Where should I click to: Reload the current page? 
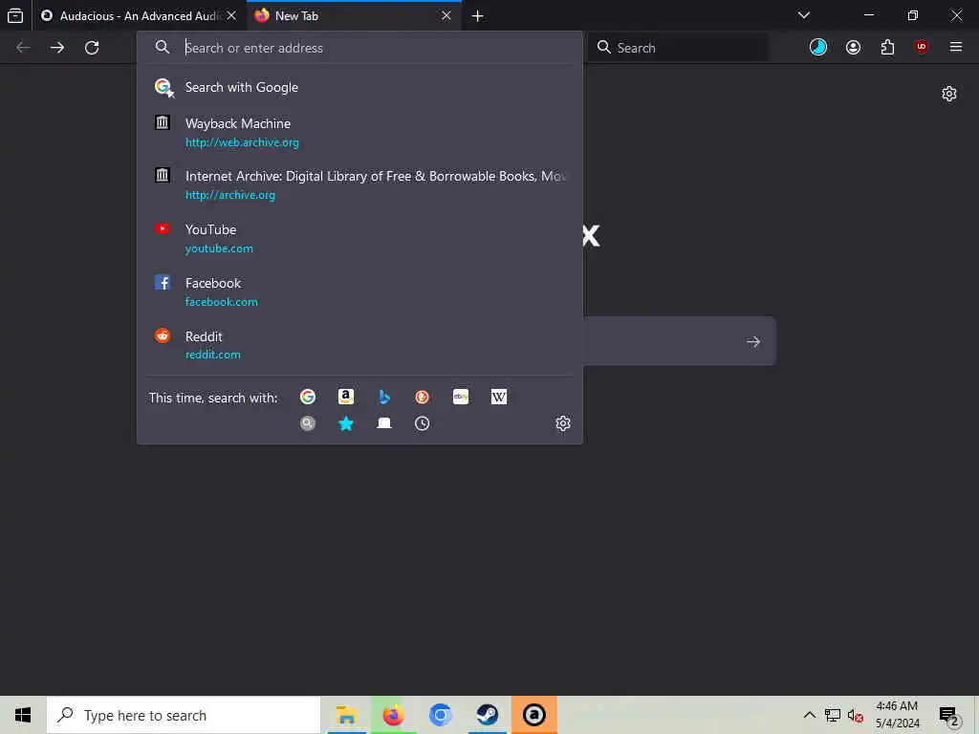click(92, 48)
